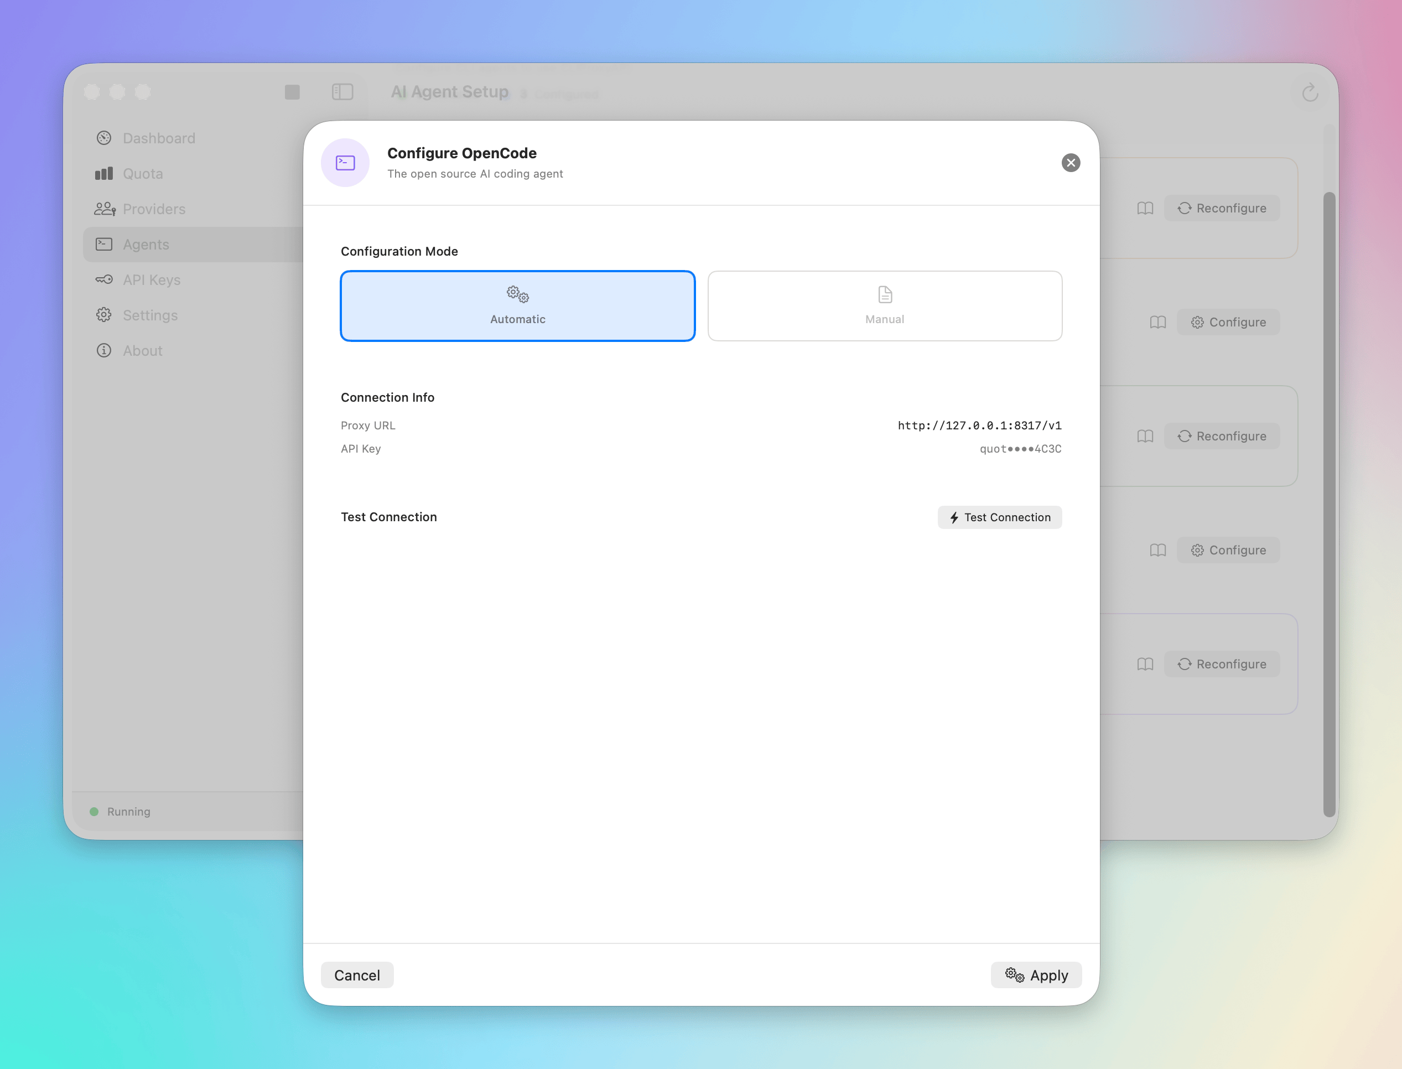Close dialog with the X icon
Screen dimensions: 1402x1069
pyautogui.click(x=1071, y=163)
